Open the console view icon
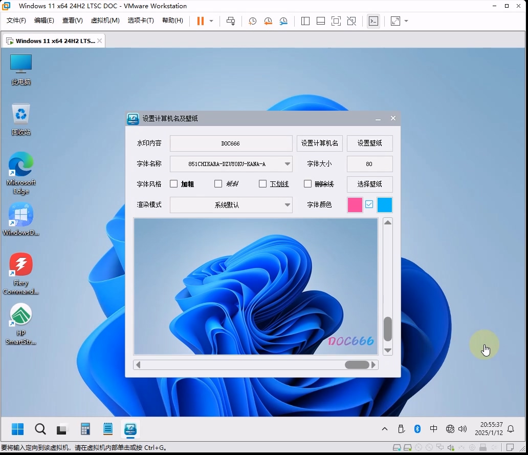Viewport: 528px width, 455px height. [373, 21]
